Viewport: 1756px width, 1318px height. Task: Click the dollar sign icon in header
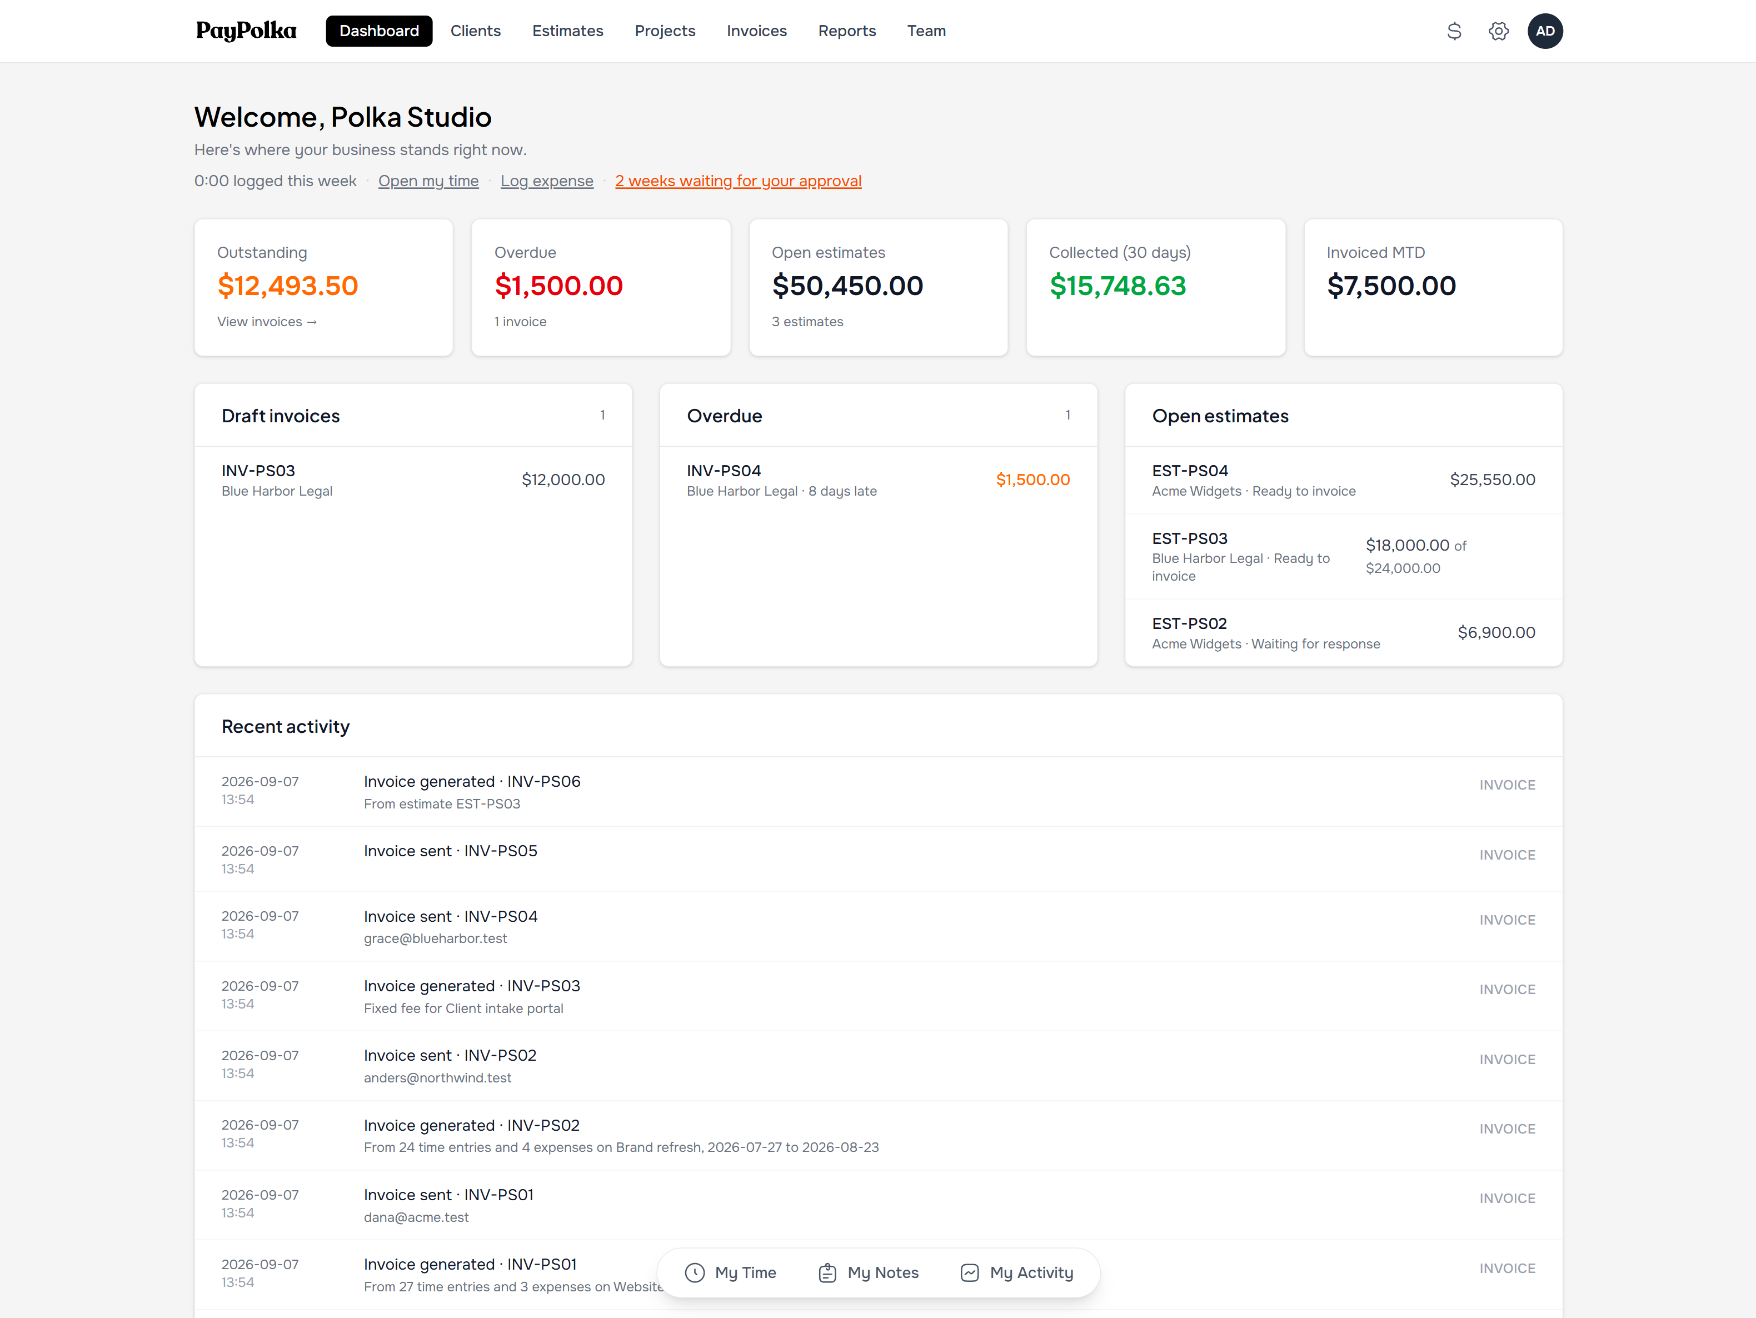point(1454,31)
